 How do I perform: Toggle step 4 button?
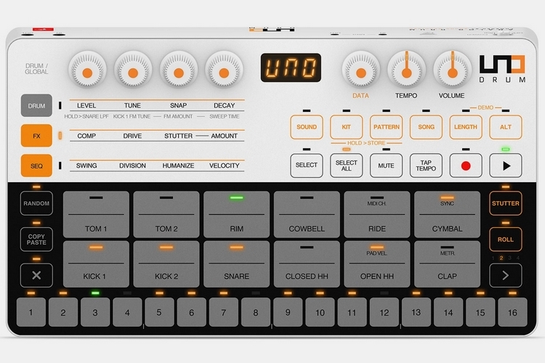pos(127,312)
